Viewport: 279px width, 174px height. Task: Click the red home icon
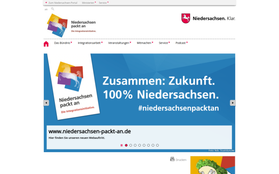46,44
